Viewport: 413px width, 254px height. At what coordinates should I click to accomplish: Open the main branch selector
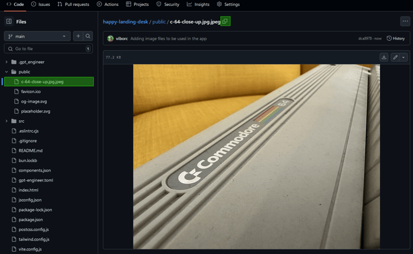point(37,37)
